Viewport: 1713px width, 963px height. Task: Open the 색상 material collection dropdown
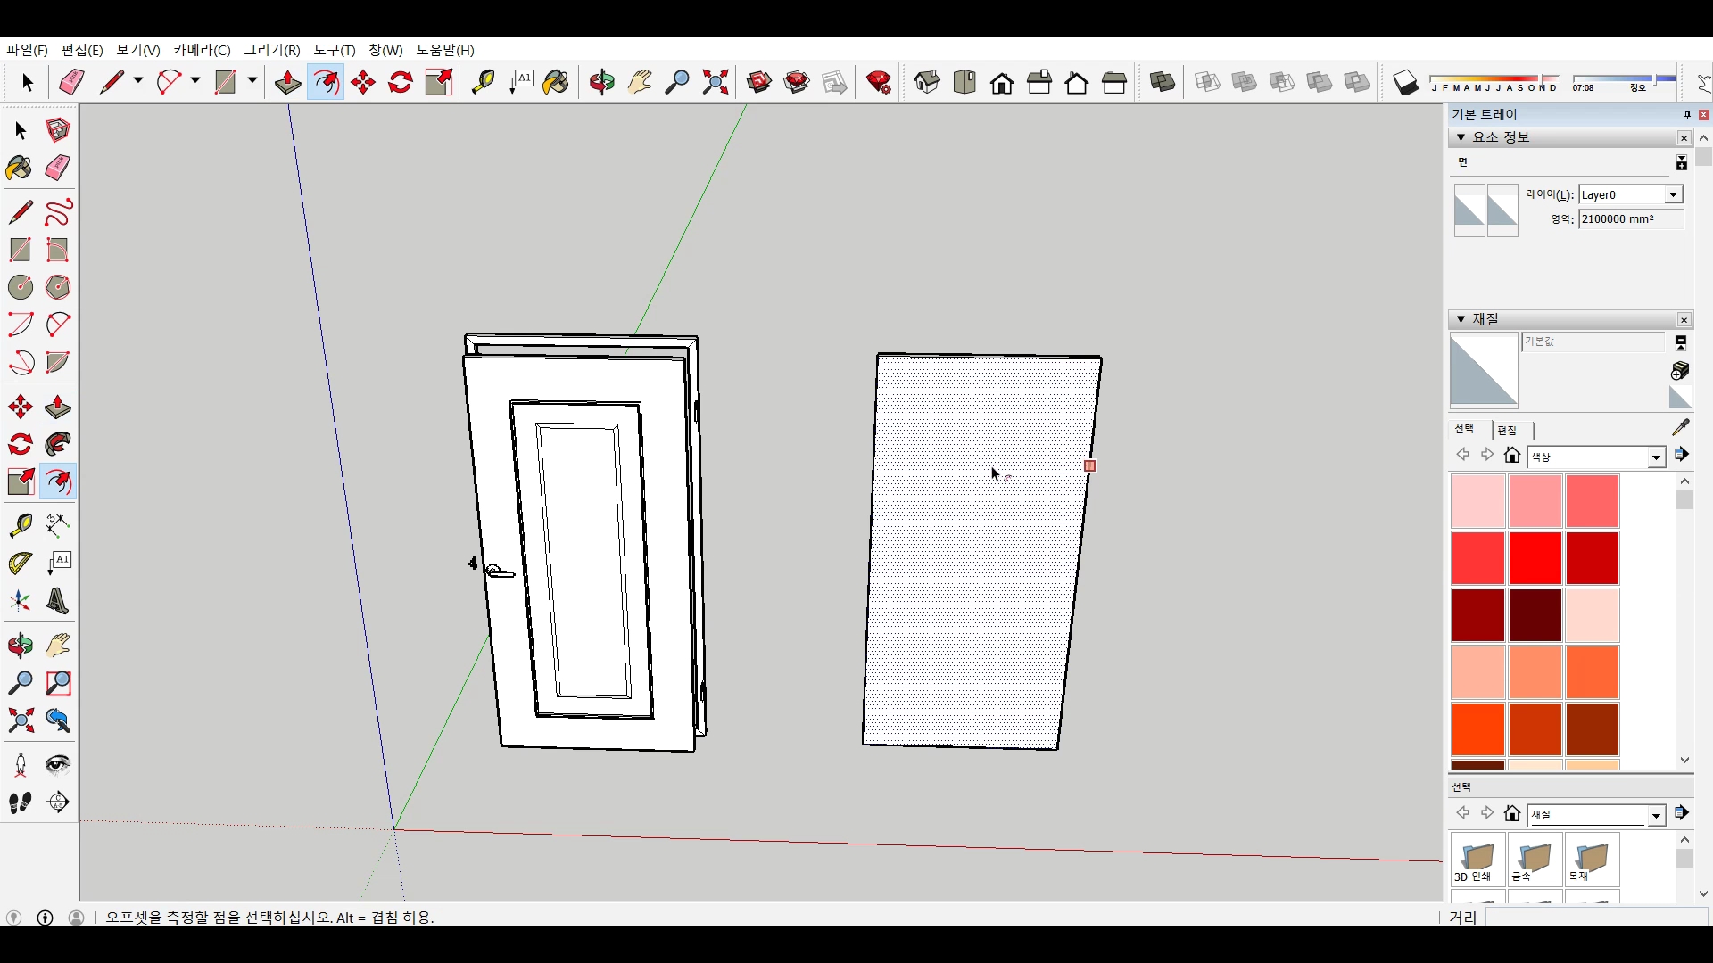coord(1656,457)
